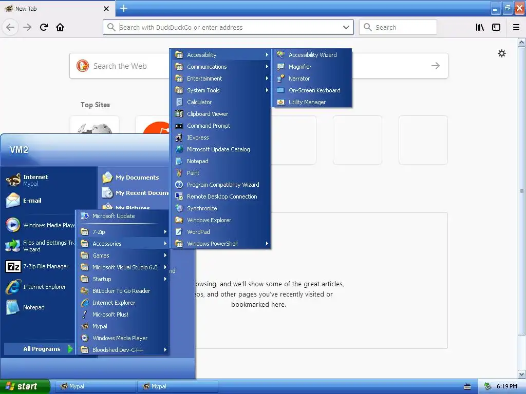Click the Mypal Internet raccoon icon in Start menu

tap(13, 180)
